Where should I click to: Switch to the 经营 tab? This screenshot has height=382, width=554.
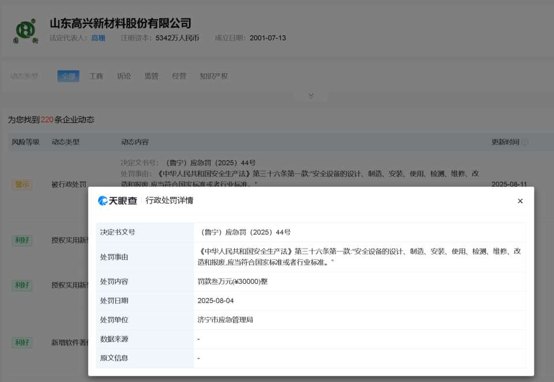click(x=179, y=76)
